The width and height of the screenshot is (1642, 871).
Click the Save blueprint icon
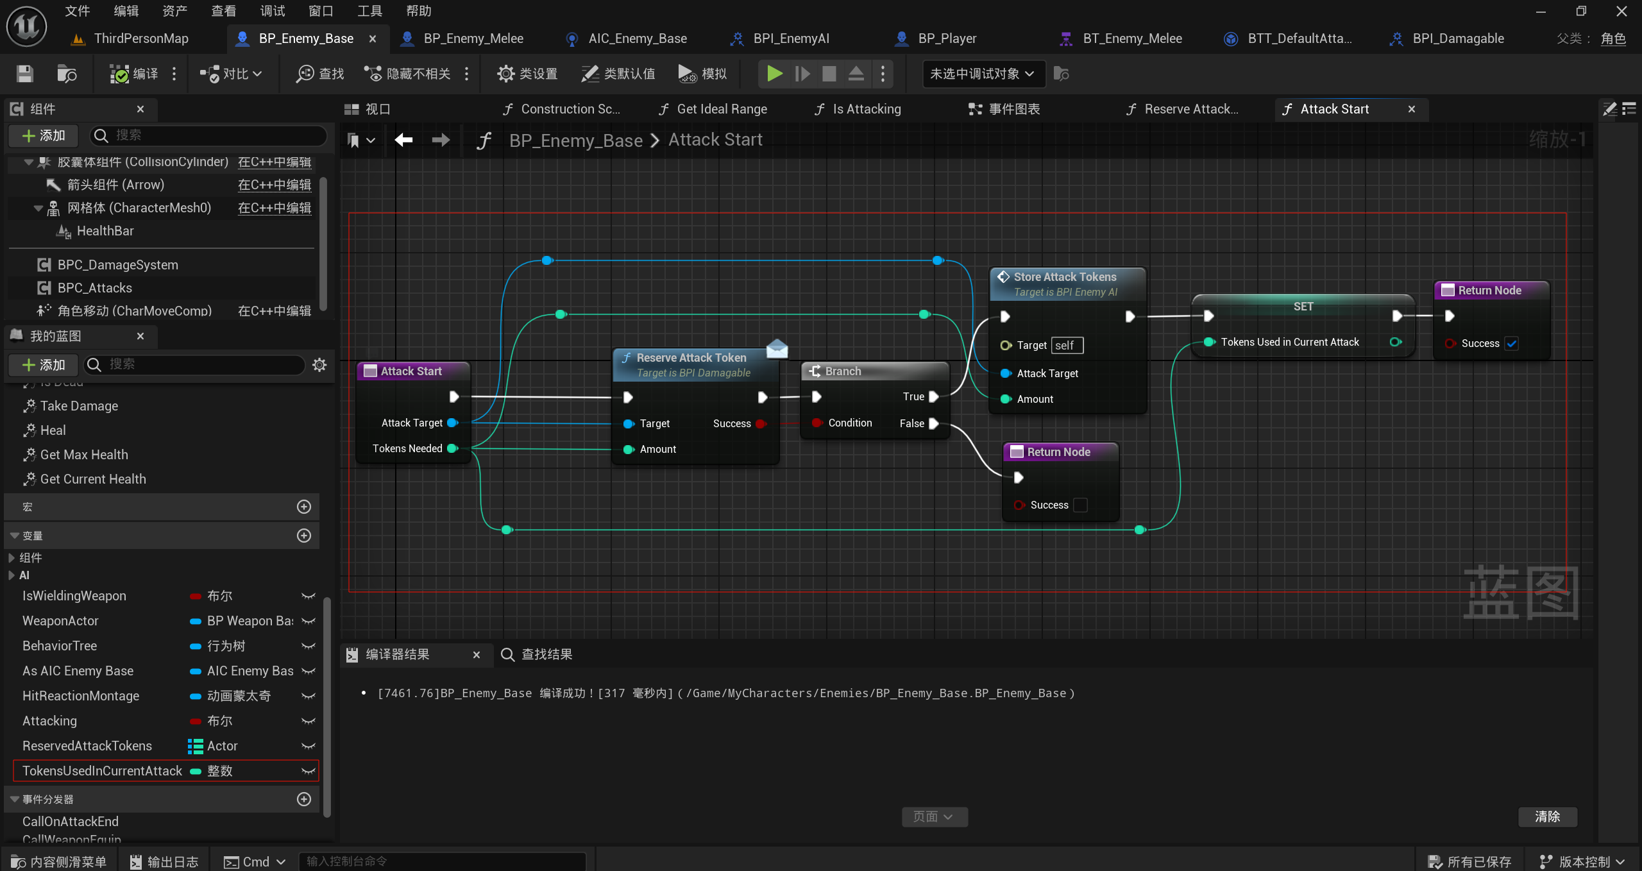pos(24,74)
